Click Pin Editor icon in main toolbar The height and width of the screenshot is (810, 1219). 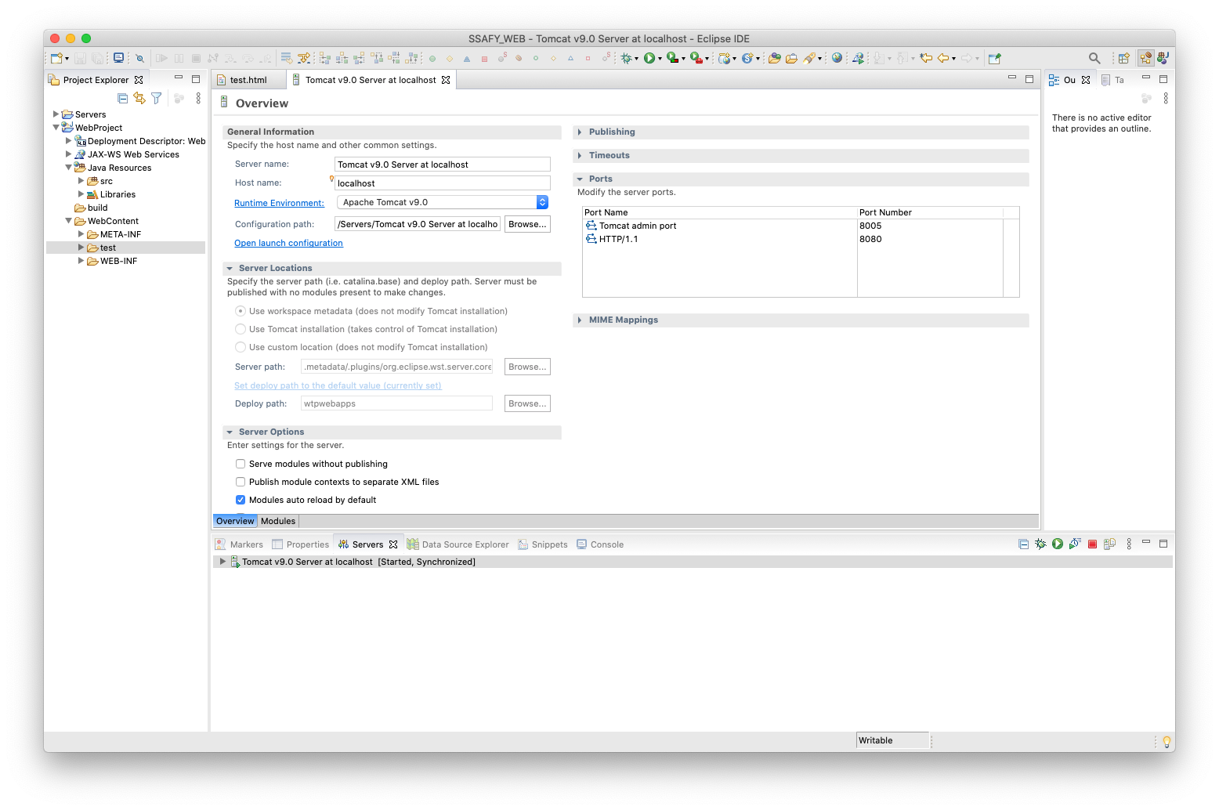point(995,58)
